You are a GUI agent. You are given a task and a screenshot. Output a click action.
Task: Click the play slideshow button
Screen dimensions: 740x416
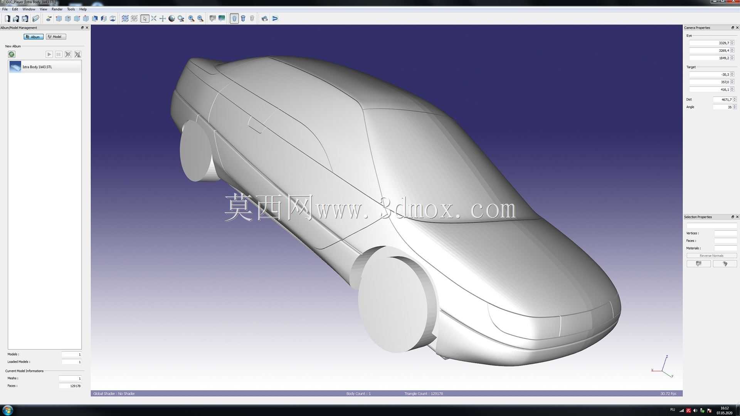coord(49,54)
